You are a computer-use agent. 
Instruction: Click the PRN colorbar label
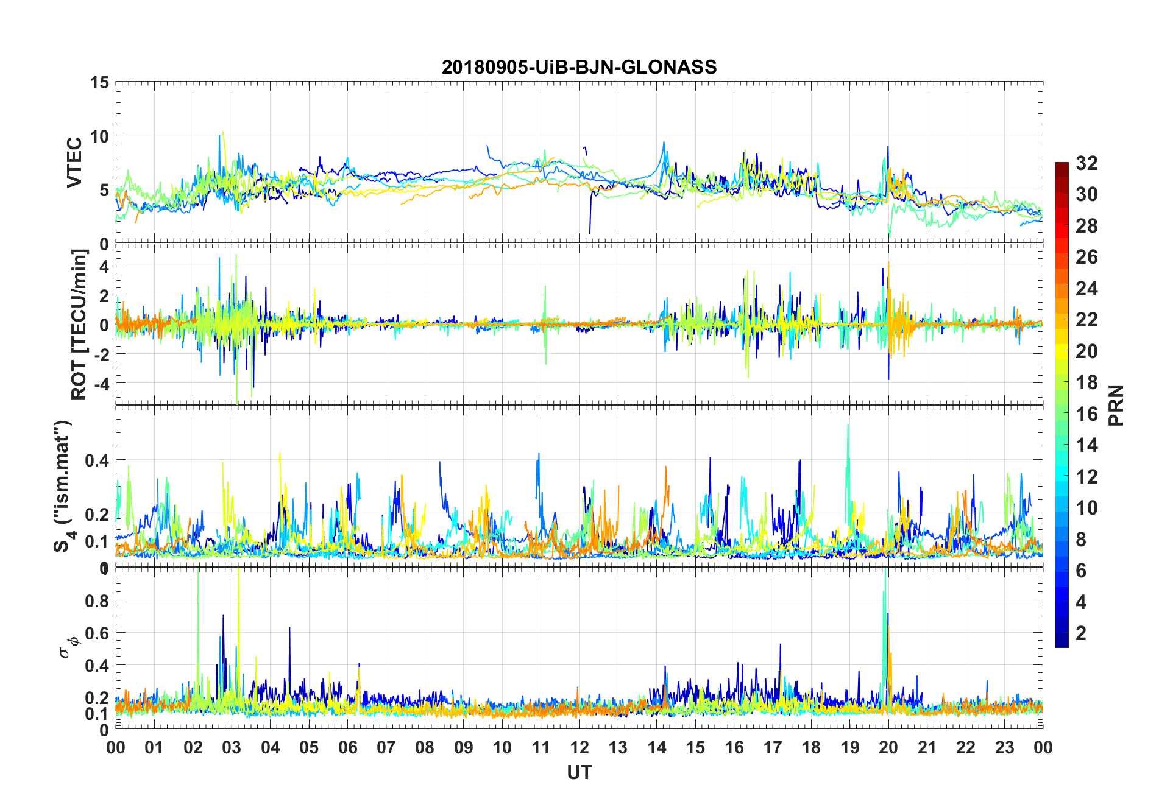pyautogui.click(x=1116, y=405)
